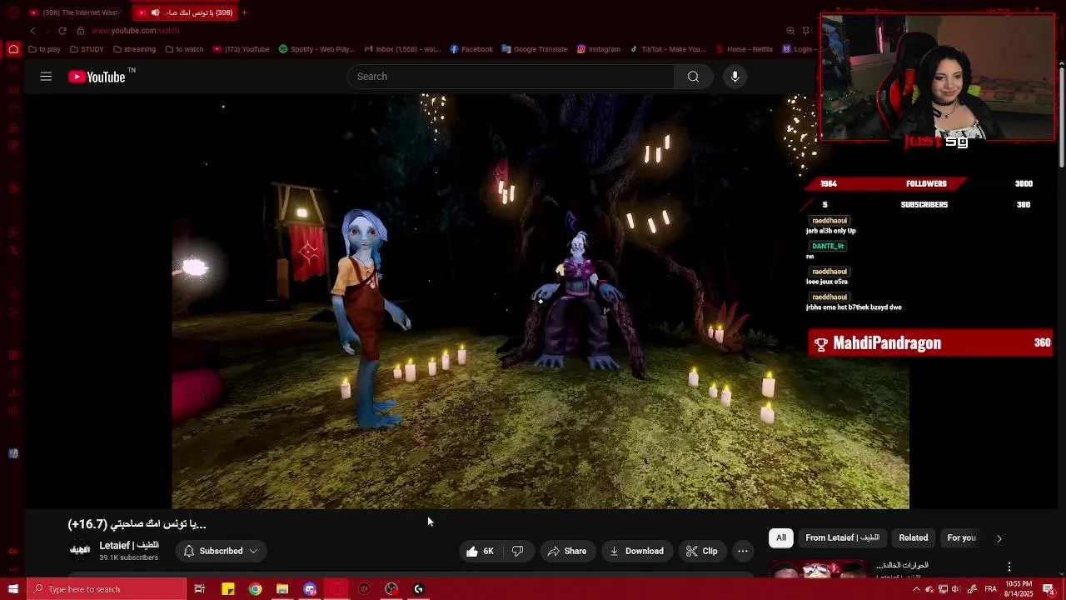The image size is (1066, 600).
Task: Click the zoom magnifier icon in address bar
Action: click(790, 31)
